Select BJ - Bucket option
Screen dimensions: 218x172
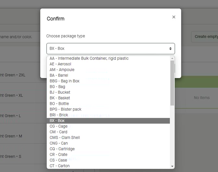coord(60,92)
